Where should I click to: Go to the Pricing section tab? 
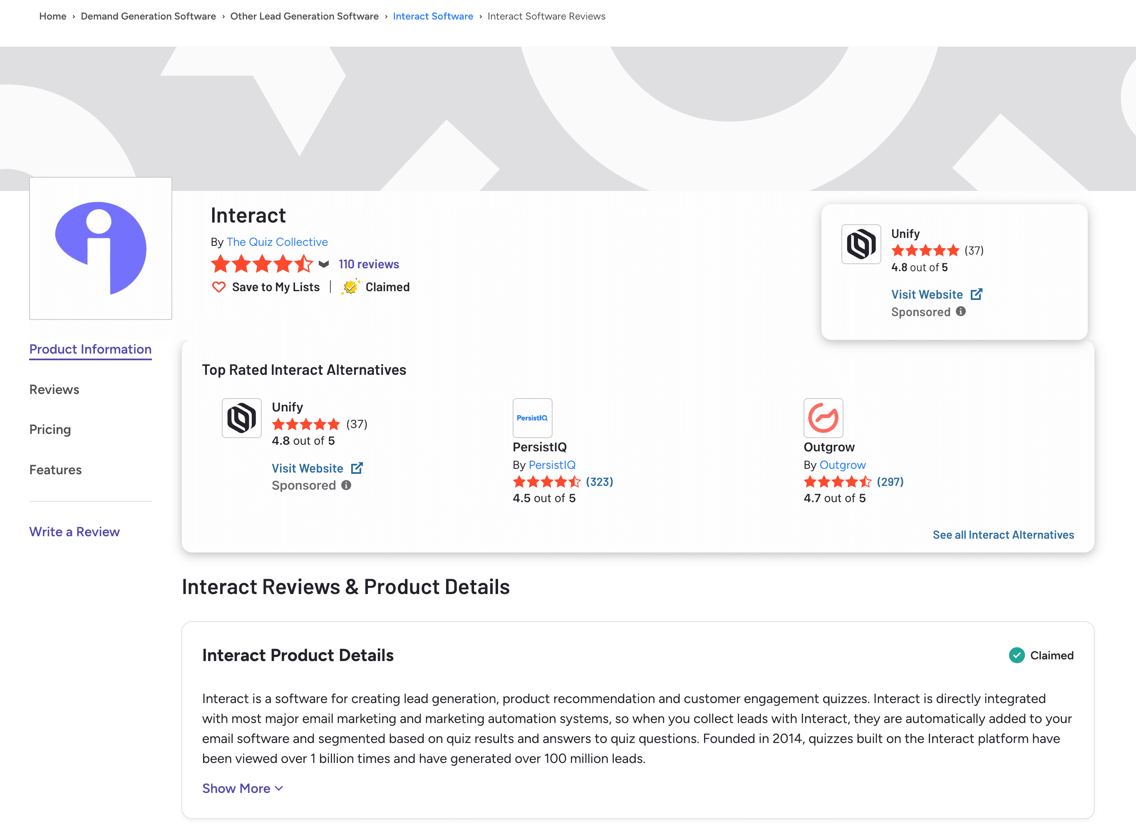tap(50, 430)
